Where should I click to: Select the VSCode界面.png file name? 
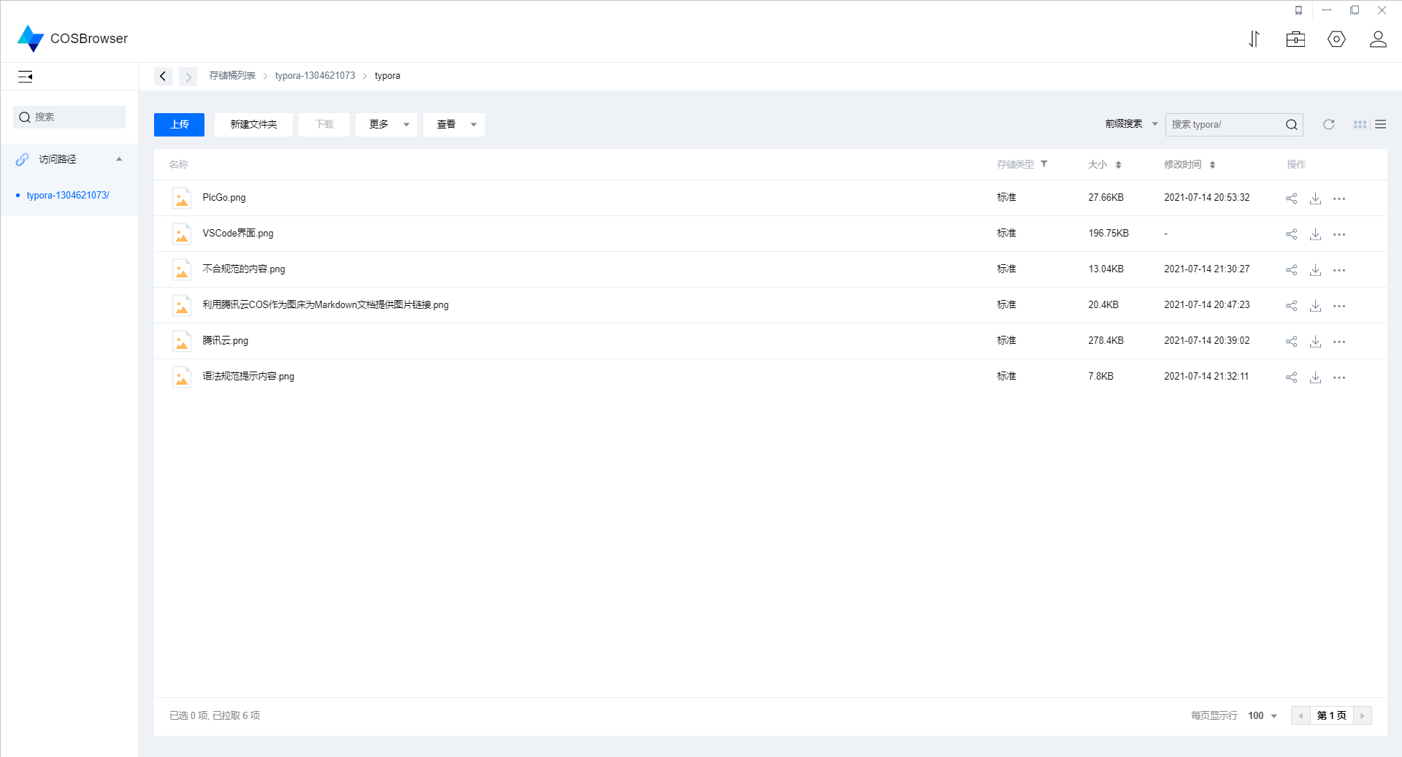tap(238, 234)
